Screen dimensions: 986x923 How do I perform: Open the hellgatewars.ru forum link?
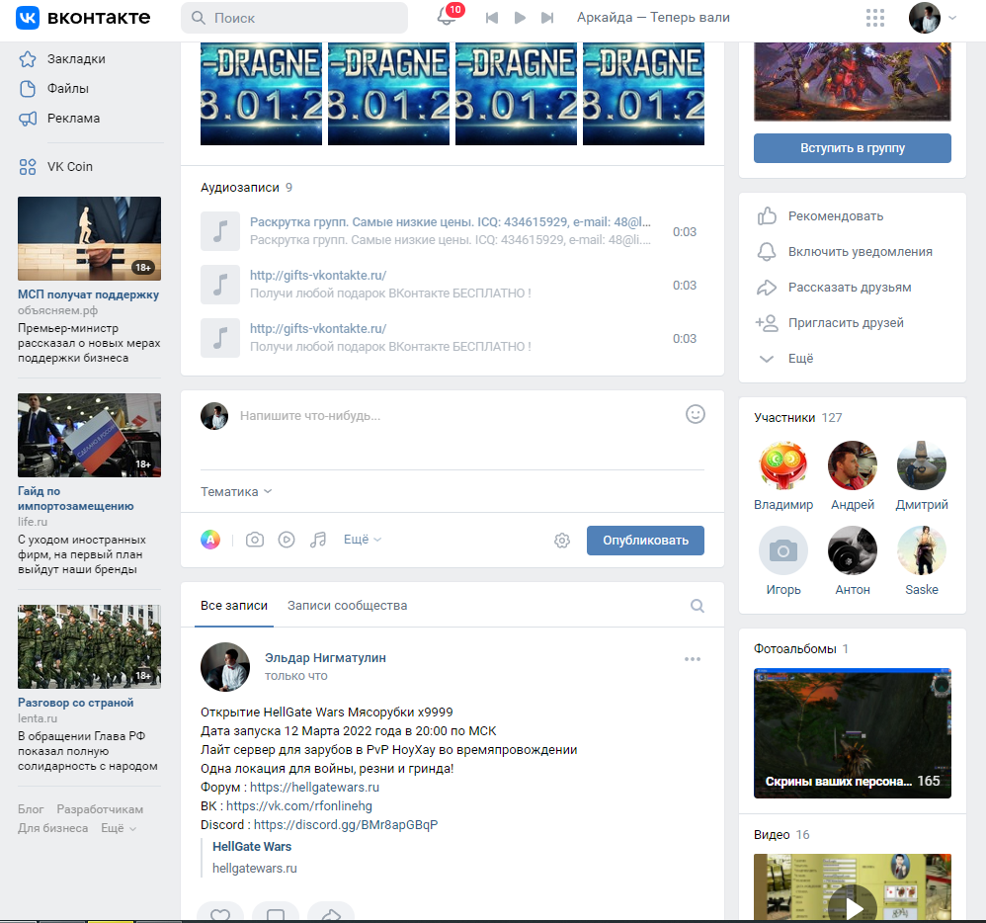[x=314, y=787]
